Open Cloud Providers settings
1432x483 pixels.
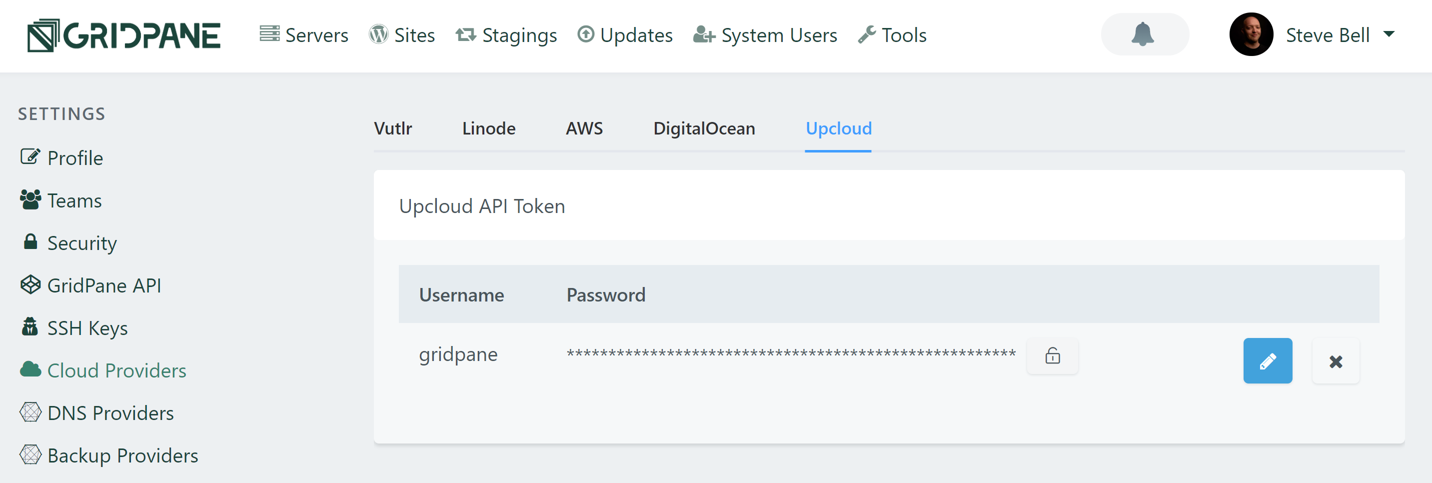coord(103,370)
